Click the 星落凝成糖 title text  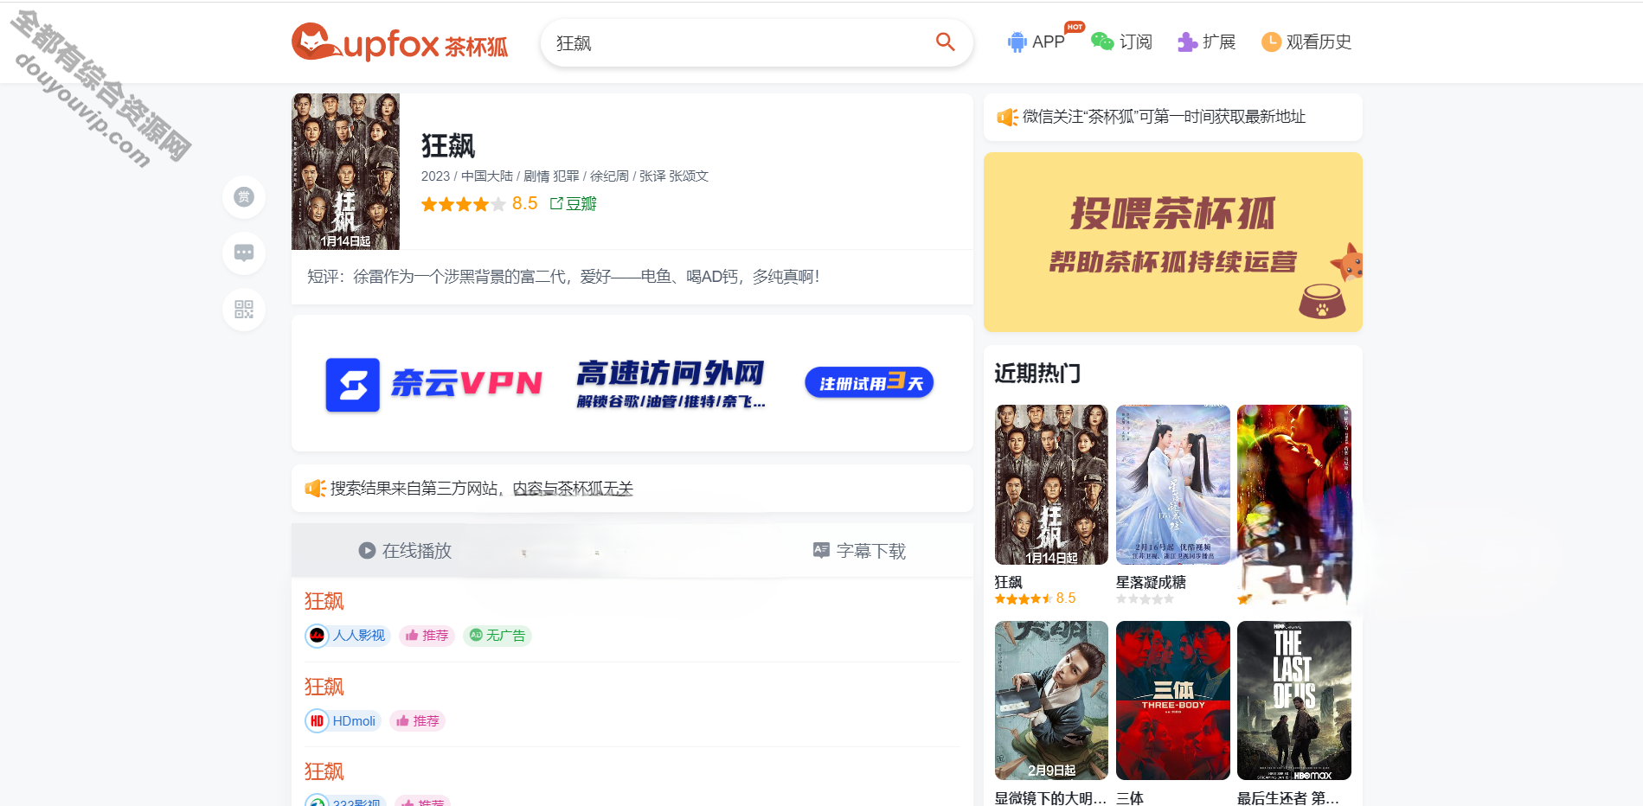coord(1151,582)
